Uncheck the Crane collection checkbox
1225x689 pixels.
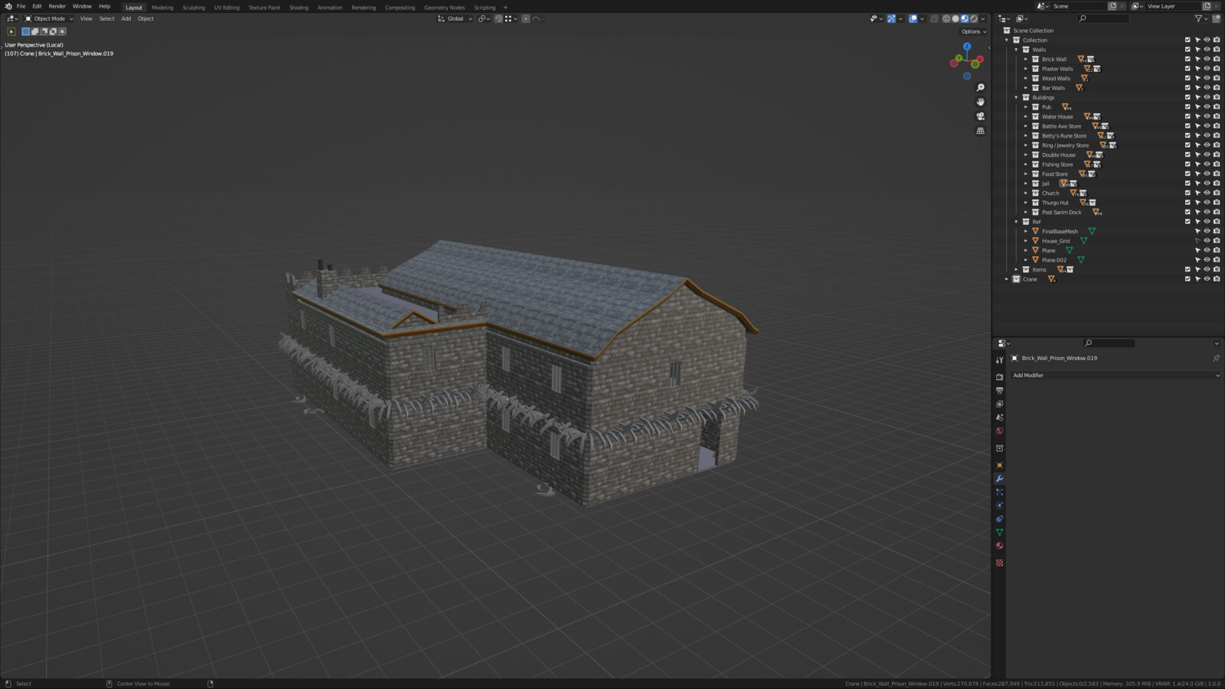[1187, 279]
